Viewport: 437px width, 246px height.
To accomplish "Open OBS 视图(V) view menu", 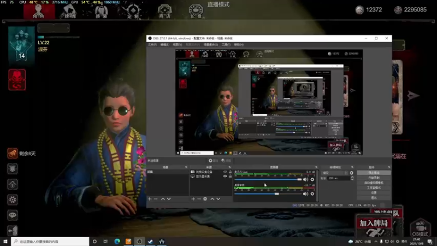I will [x=177, y=45].
